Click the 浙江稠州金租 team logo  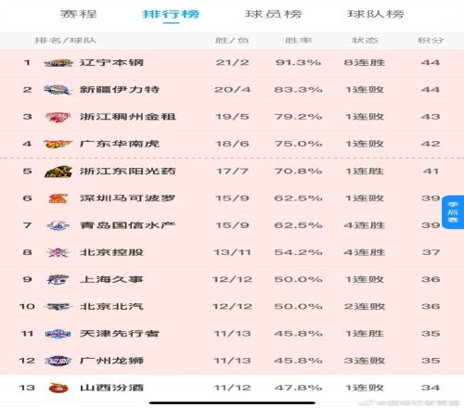[58, 117]
